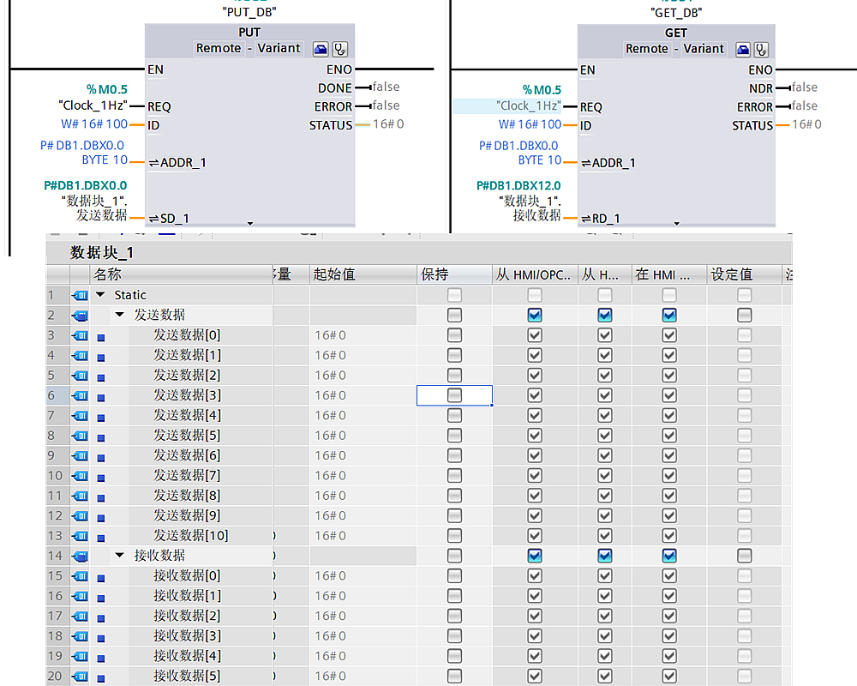
Task: Click the GET block diagnostics stethoscope icon
Action: coord(761,49)
